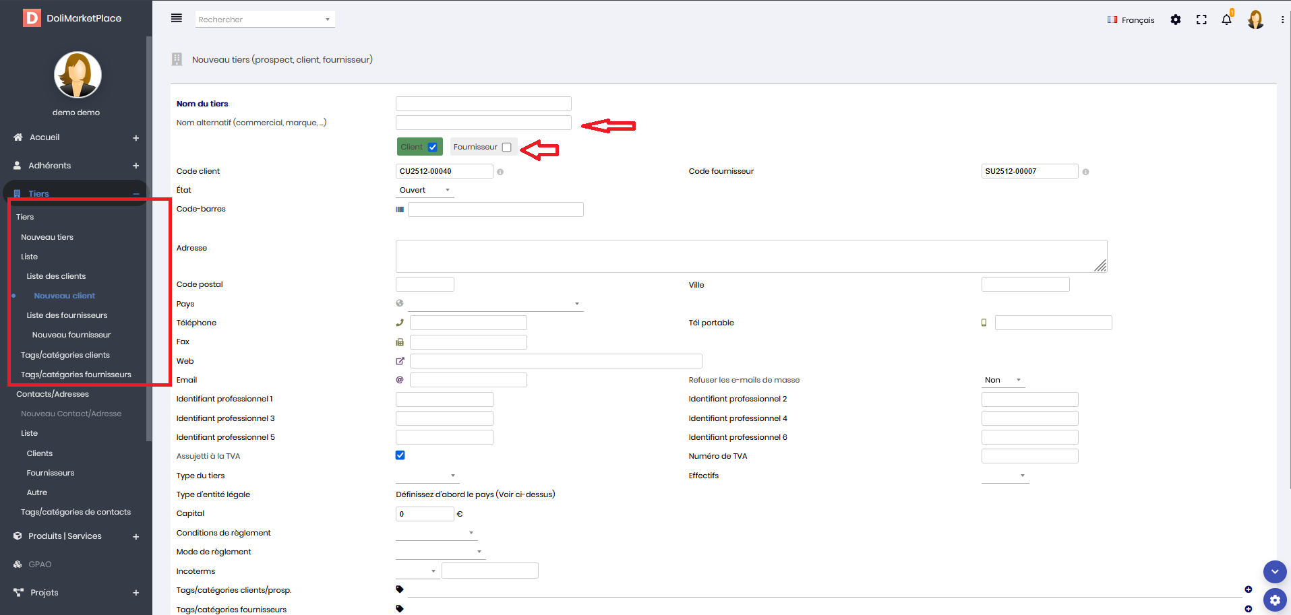Open Produits | Services sidebar menu
Screen dimensions: 1291x615
(x=65, y=536)
